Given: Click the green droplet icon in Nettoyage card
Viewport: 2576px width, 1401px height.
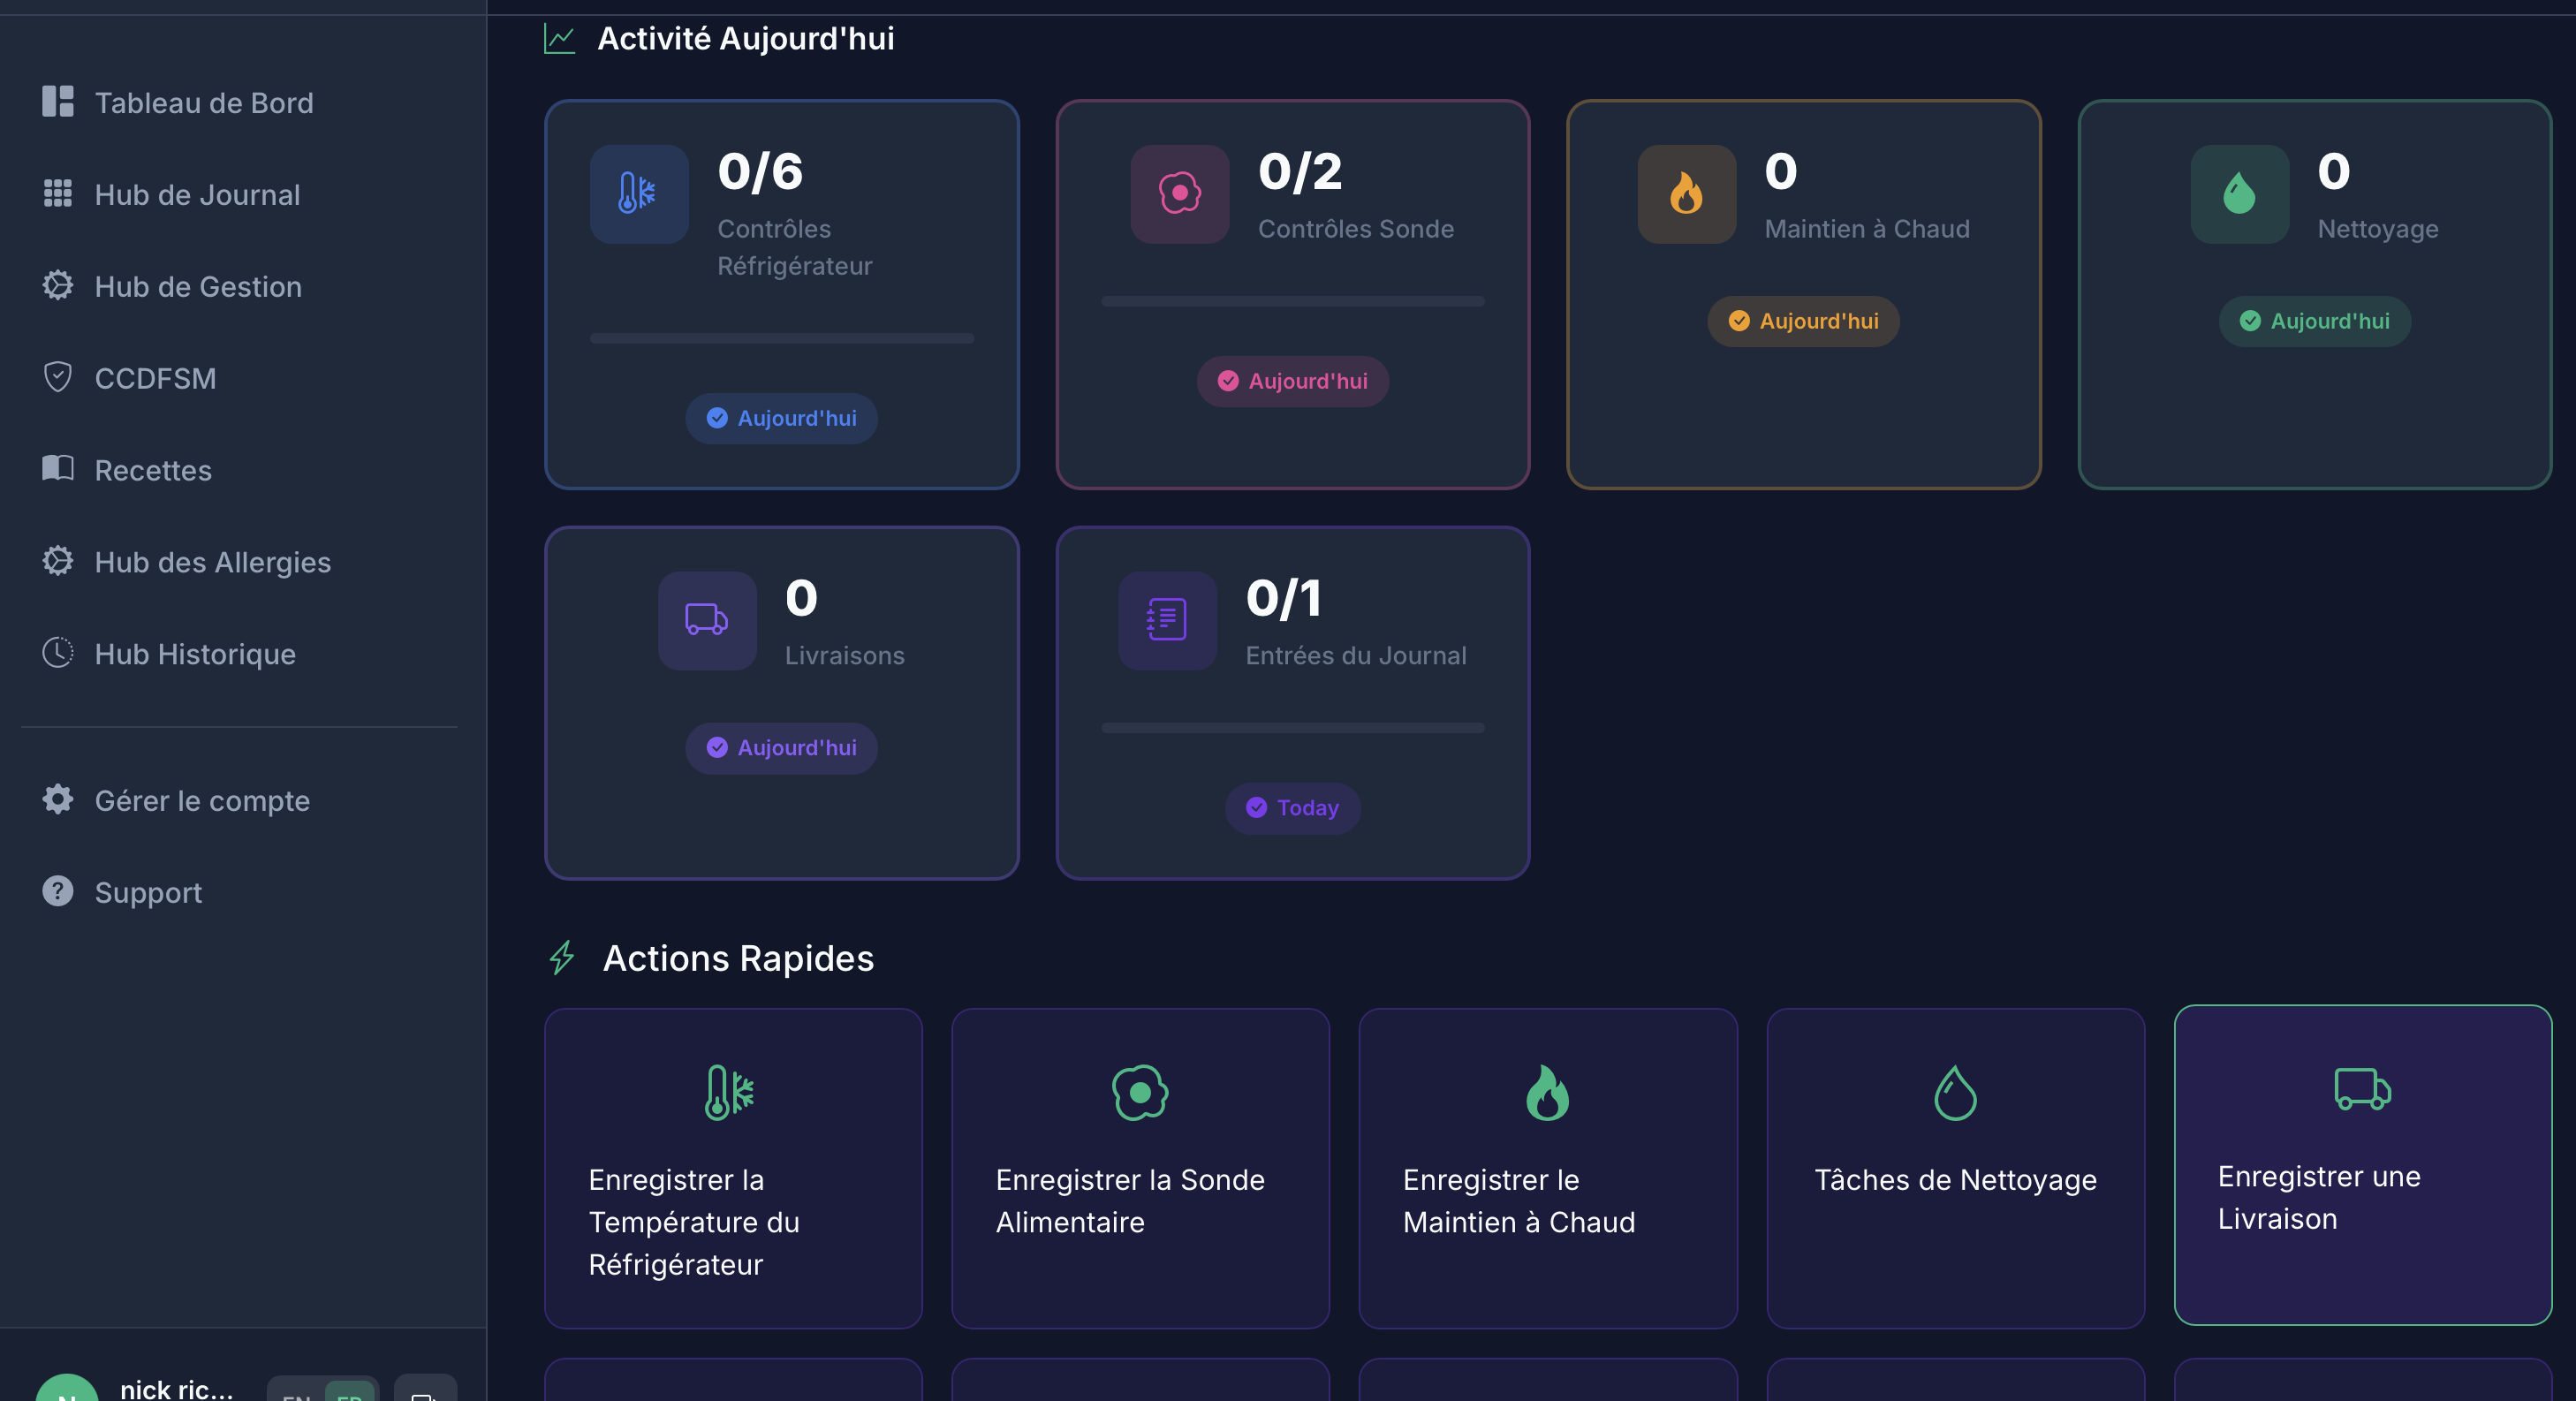Looking at the screenshot, I should click(x=2240, y=194).
